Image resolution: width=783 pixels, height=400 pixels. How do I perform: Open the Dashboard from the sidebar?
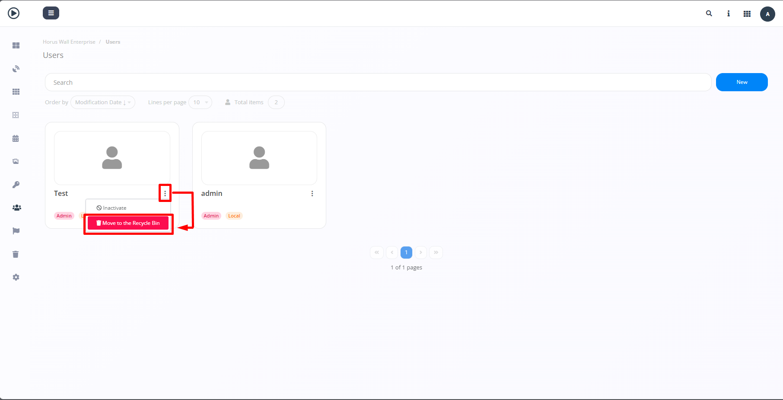pyautogui.click(x=16, y=45)
